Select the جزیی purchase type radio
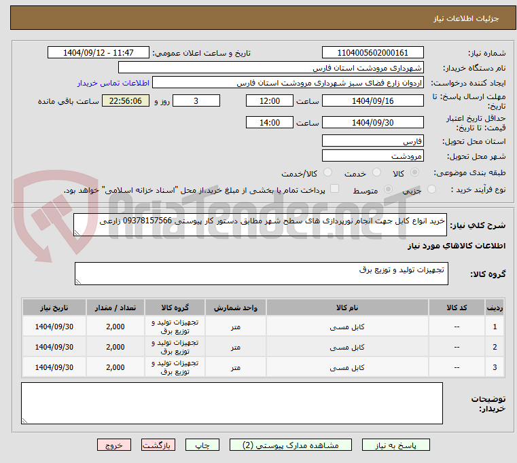Screen dimensions: 517x463 [431, 189]
